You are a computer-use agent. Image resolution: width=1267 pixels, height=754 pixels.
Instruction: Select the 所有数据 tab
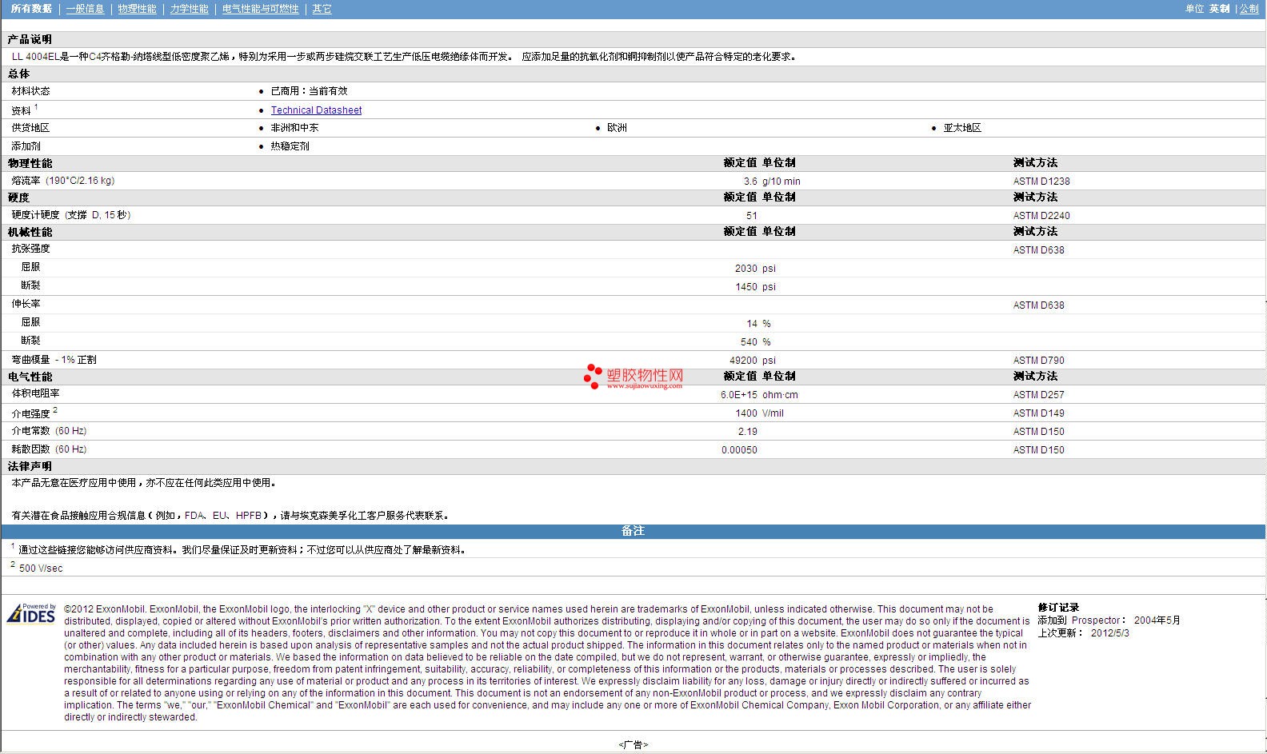pos(31,9)
